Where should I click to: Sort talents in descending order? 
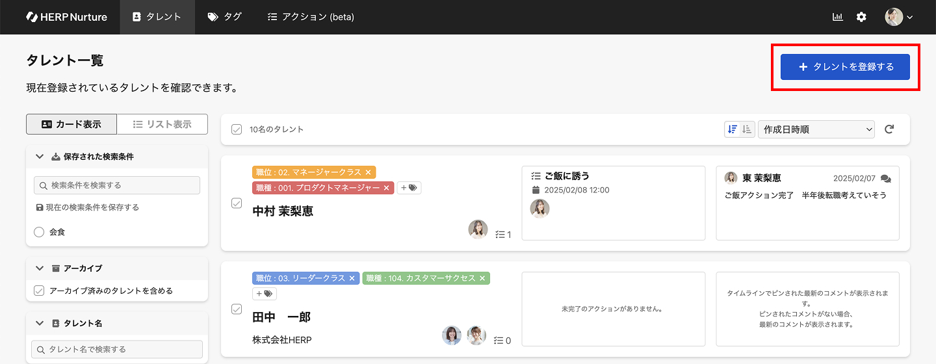click(x=733, y=129)
